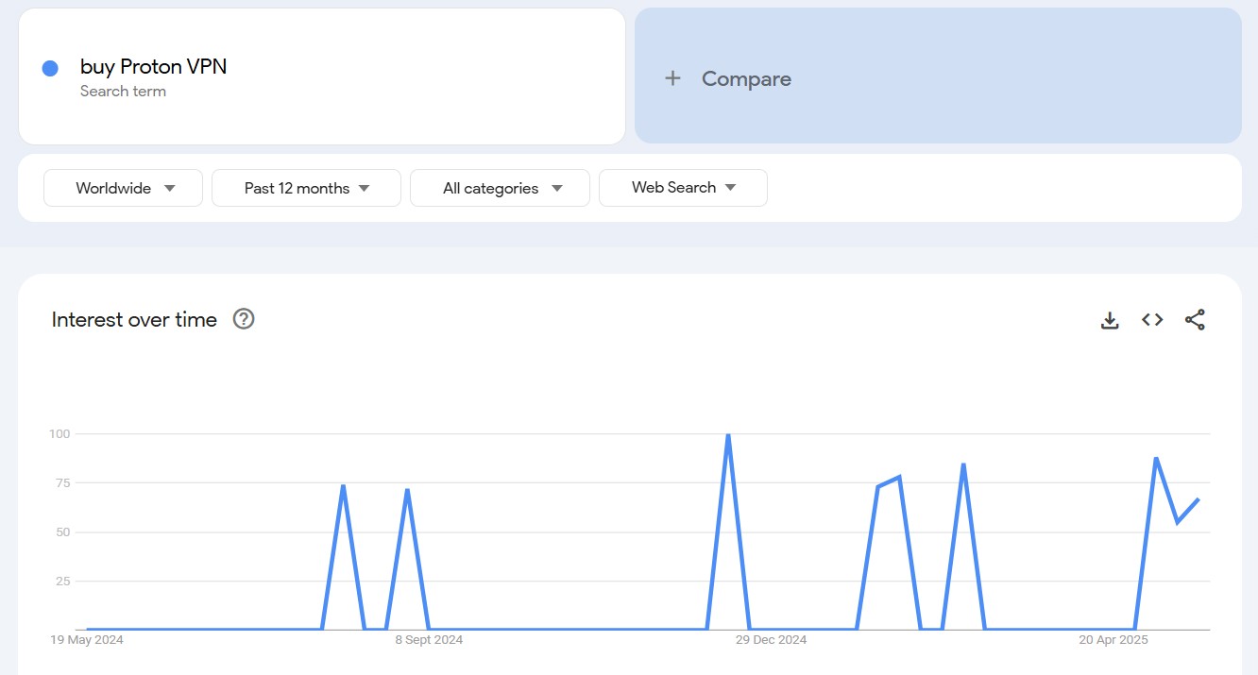The height and width of the screenshot is (675, 1258).
Task: Open the Past 12 months time range dropdown
Action: pos(307,188)
